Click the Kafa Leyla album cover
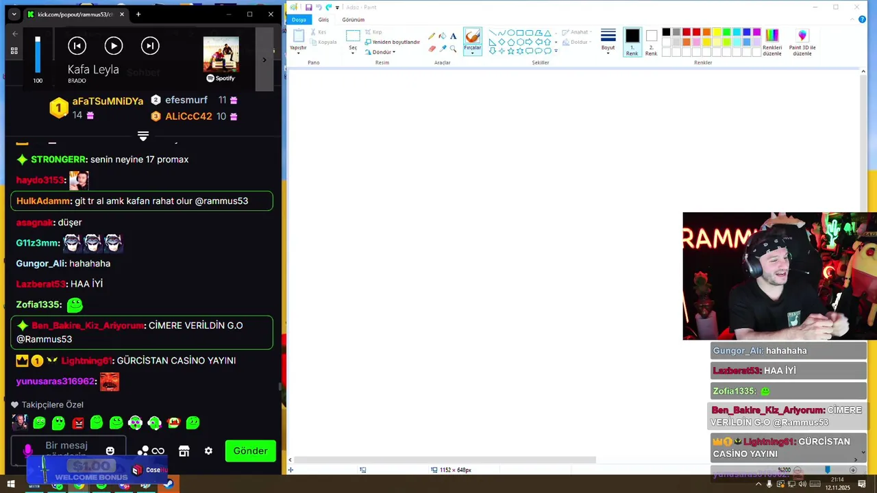This screenshot has height=493, width=877. click(221, 54)
